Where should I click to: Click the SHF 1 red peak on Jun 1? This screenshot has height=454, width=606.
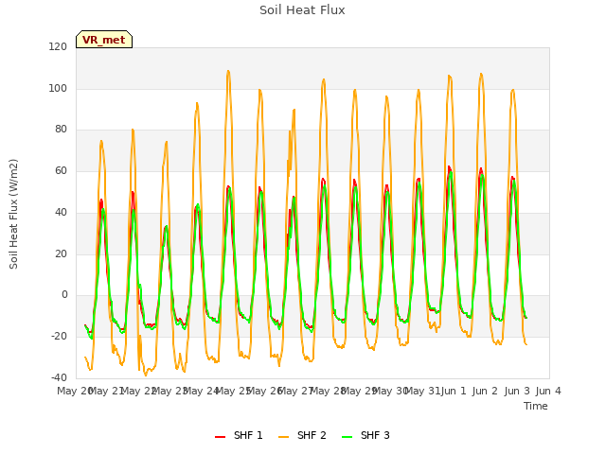pos(449,166)
